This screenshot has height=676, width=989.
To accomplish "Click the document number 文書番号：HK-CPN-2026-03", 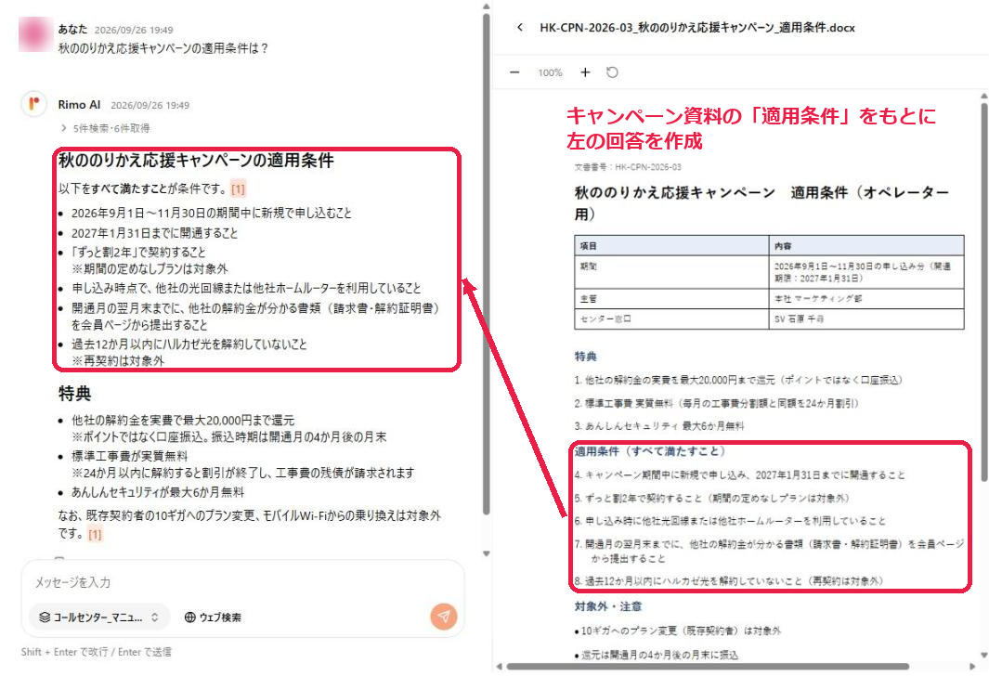I will tap(628, 166).
